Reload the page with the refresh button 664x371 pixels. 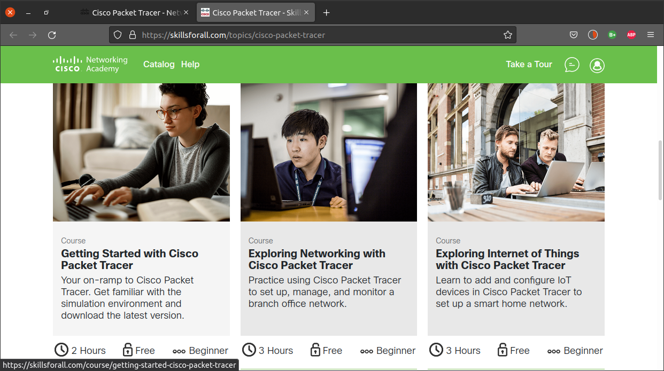click(x=52, y=35)
